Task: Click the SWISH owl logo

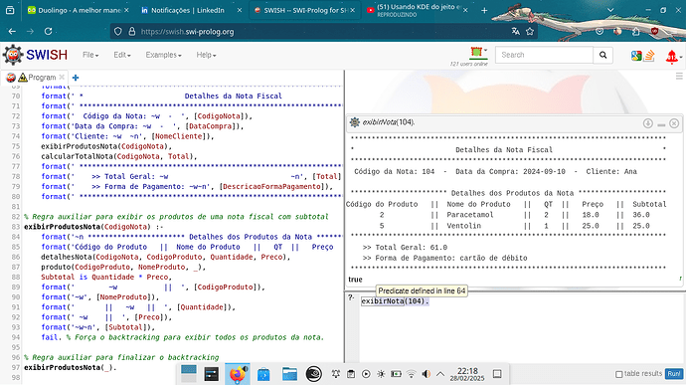Action: tap(13, 55)
